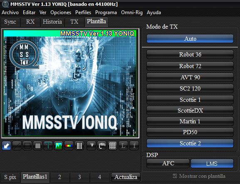Select the Martin 1 mode button
This screenshot has width=240, height=184.
(x=190, y=121)
